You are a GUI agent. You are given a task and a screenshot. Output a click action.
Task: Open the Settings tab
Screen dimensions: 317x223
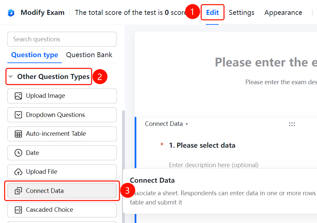click(x=241, y=13)
